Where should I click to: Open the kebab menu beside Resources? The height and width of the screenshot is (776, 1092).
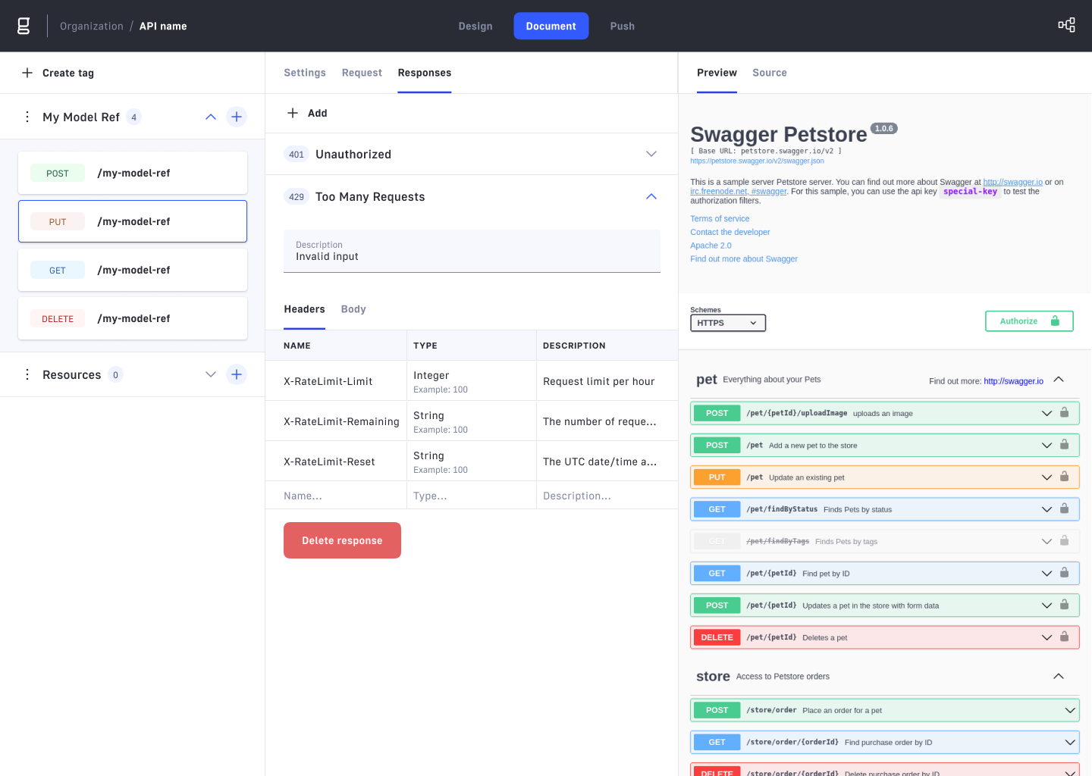[27, 374]
